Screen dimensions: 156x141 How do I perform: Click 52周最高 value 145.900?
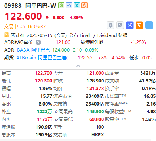95,112
